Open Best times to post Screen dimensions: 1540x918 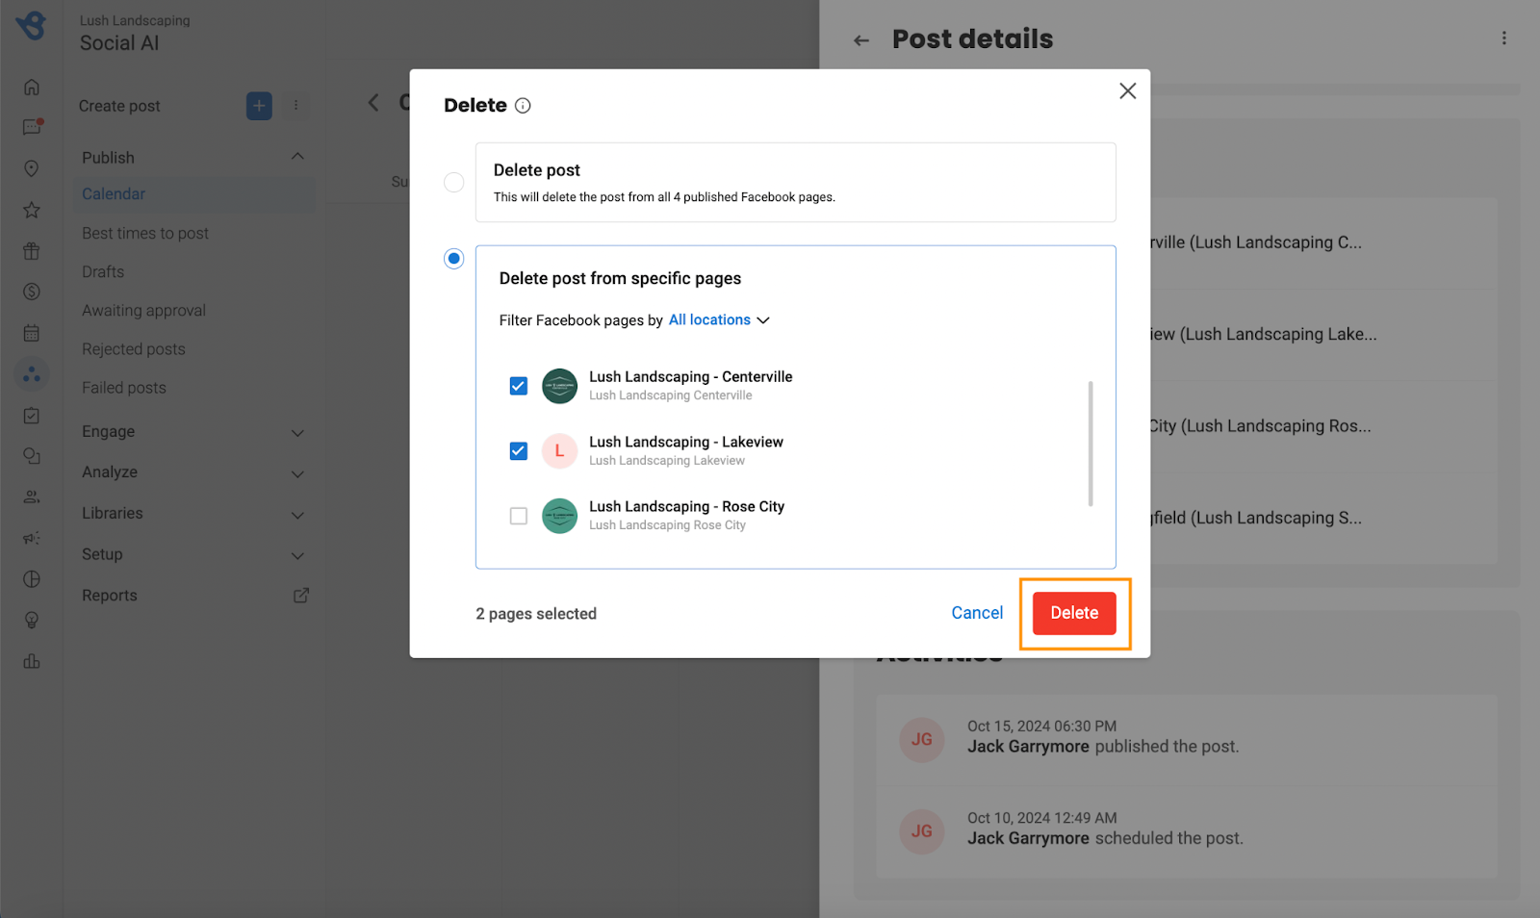(x=145, y=234)
